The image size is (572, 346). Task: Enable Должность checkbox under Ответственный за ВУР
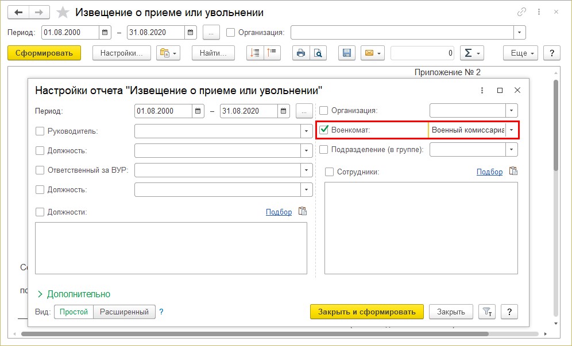coord(40,189)
